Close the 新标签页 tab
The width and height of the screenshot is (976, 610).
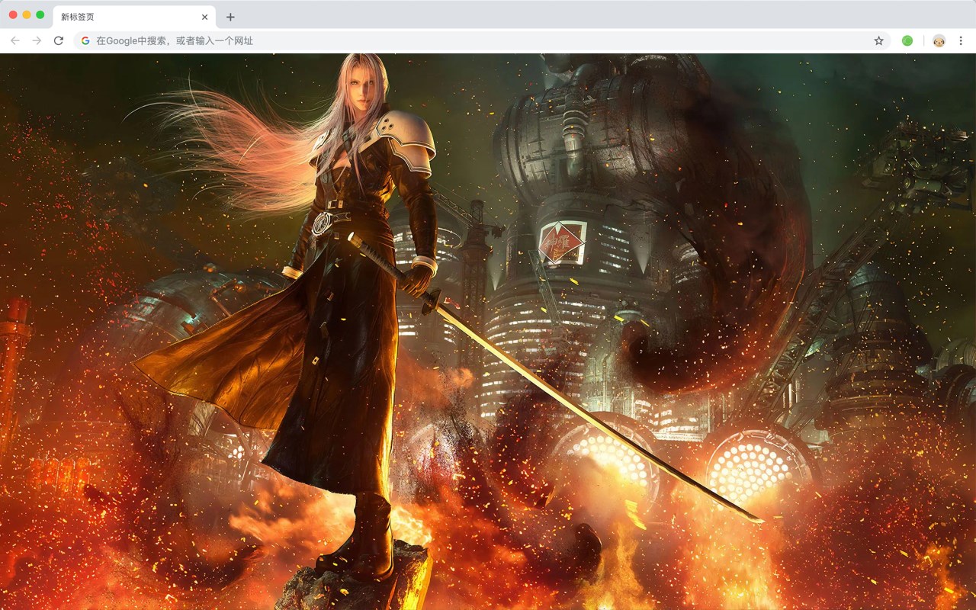tap(204, 17)
